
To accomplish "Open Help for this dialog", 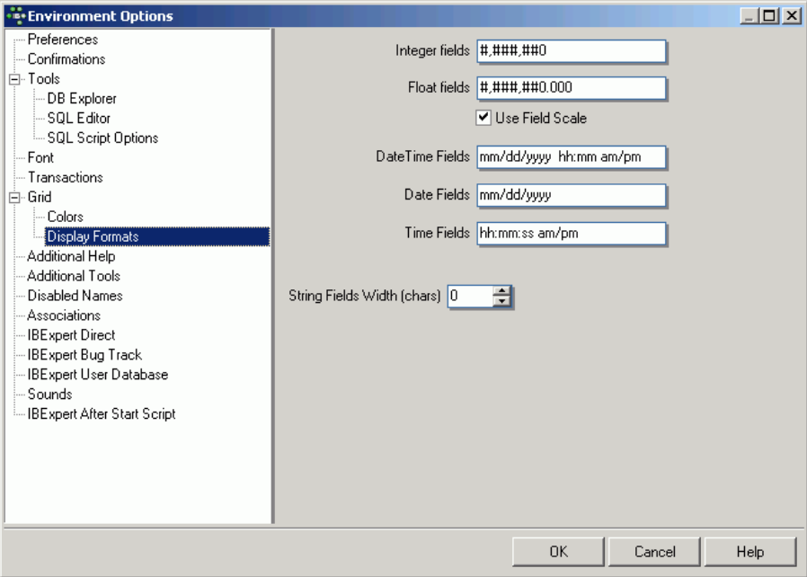I will [750, 552].
